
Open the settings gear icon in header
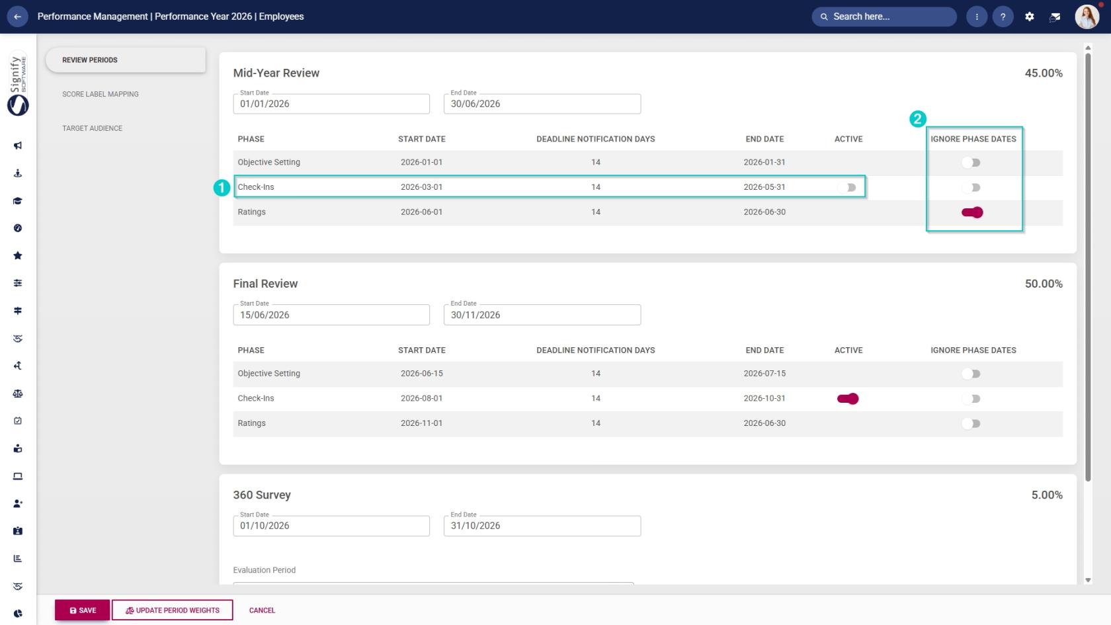[x=1029, y=17]
